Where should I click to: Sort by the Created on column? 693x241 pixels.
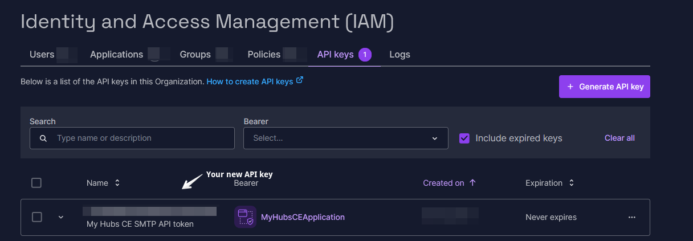coord(450,183)
